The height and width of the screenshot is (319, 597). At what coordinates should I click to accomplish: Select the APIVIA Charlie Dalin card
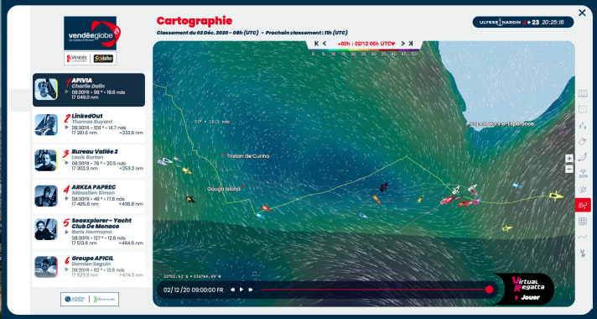tap(89, 90)
